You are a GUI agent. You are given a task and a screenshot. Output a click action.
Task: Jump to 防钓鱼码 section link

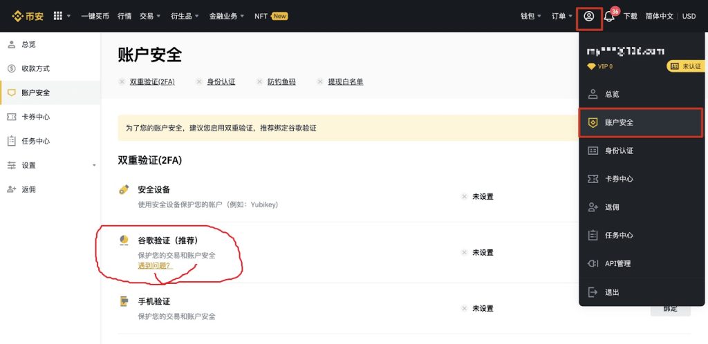(x=281, y=82)
